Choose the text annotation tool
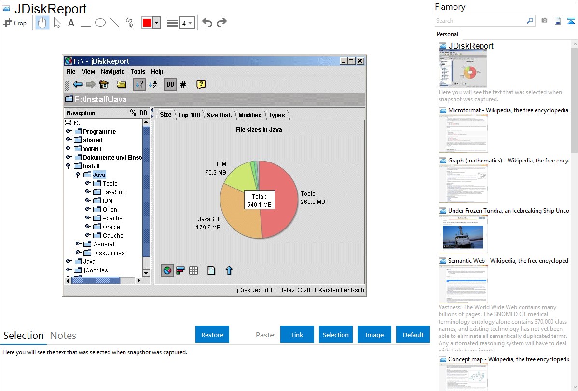 [x=71, y=23]
